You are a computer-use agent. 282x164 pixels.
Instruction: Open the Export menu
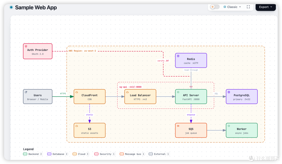point(266,7)
